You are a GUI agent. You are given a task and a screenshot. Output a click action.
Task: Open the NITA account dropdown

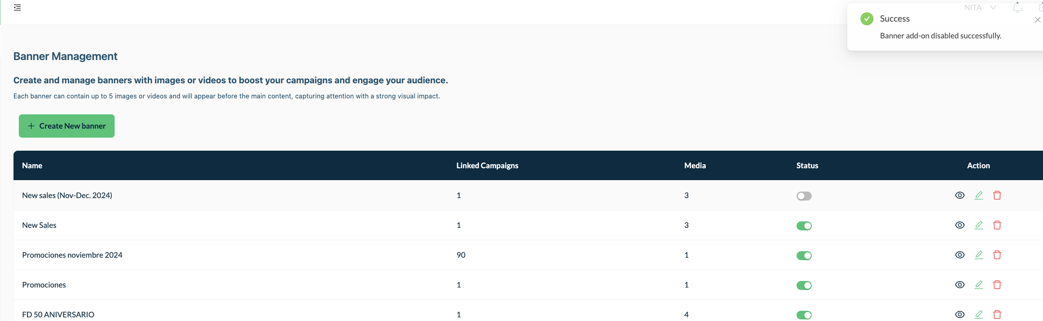pyautogui.click(x=980, y=7)
